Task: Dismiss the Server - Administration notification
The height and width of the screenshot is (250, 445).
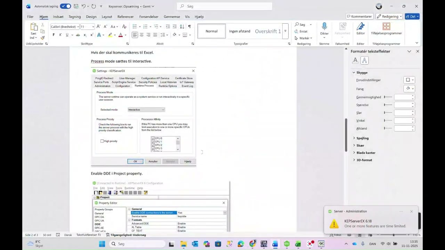Action: (x=411, y=211)
